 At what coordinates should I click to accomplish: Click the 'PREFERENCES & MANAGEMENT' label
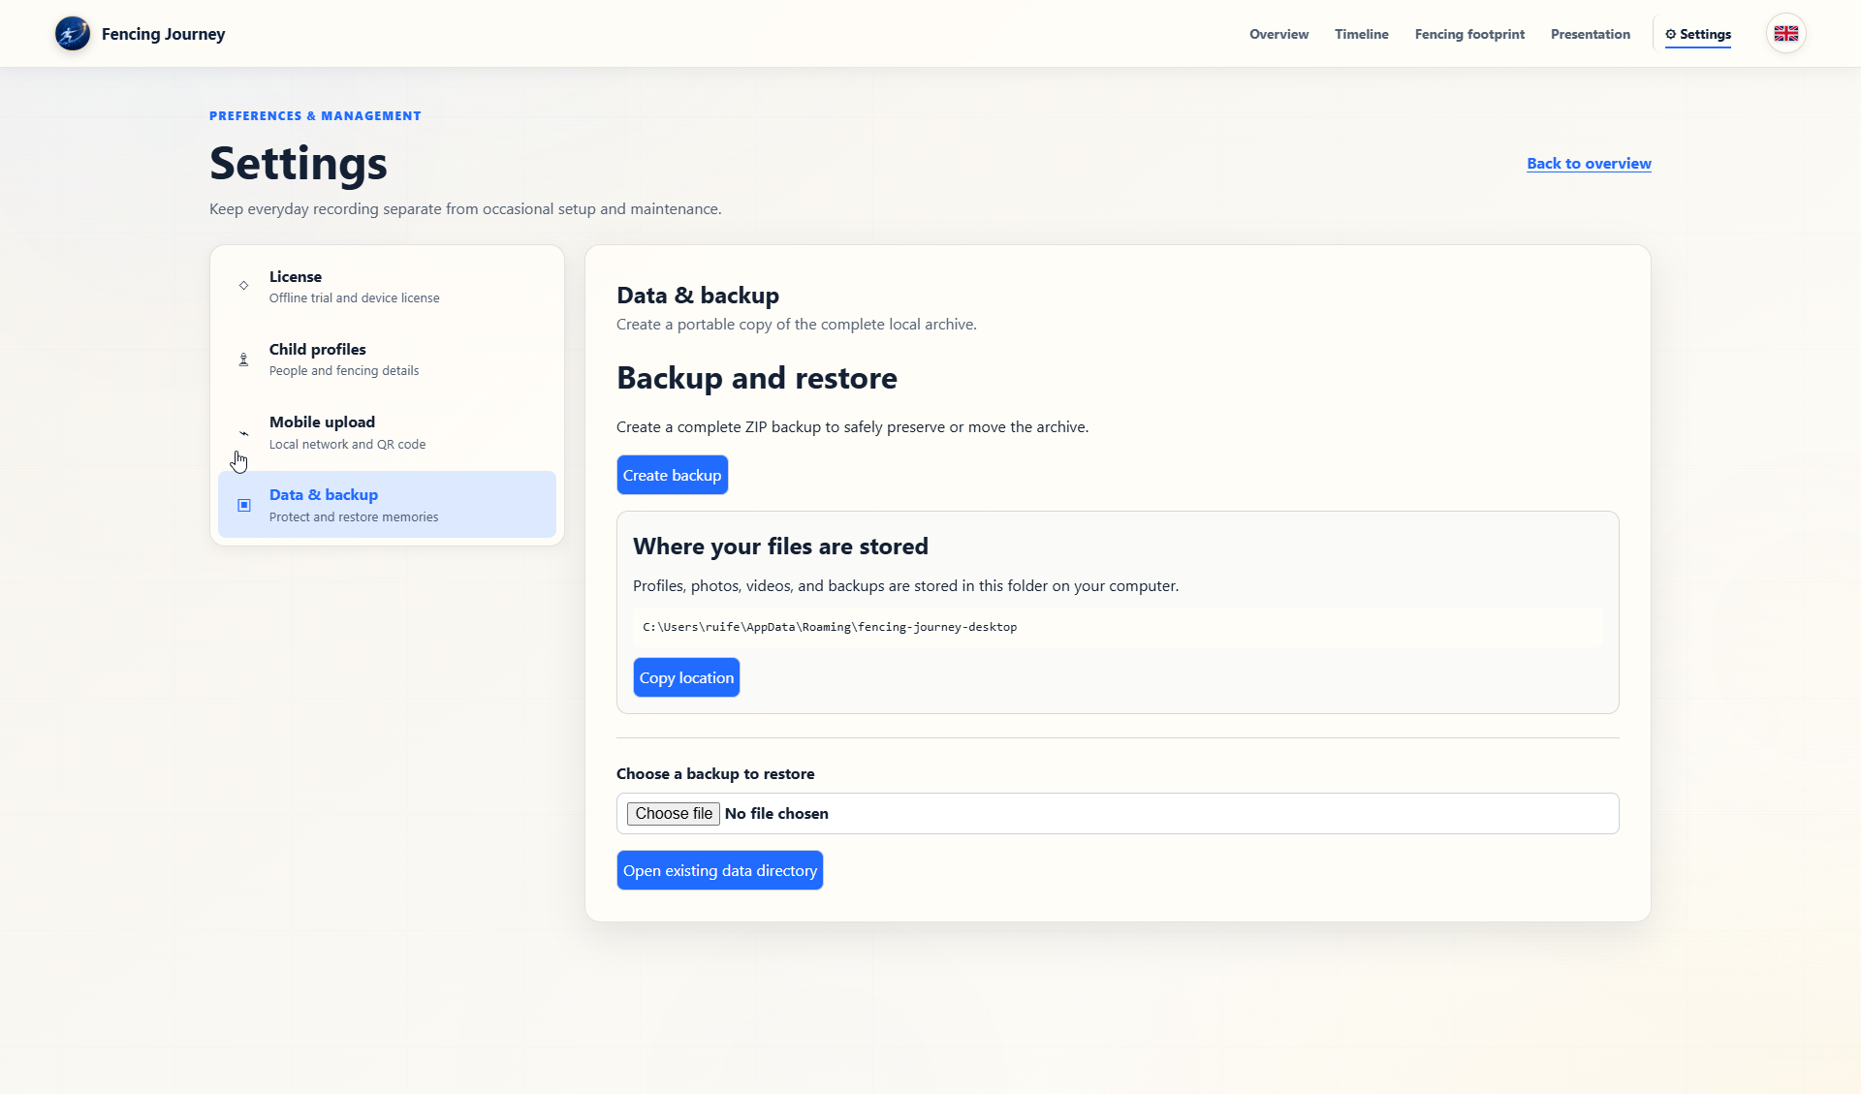click(315, 116)
